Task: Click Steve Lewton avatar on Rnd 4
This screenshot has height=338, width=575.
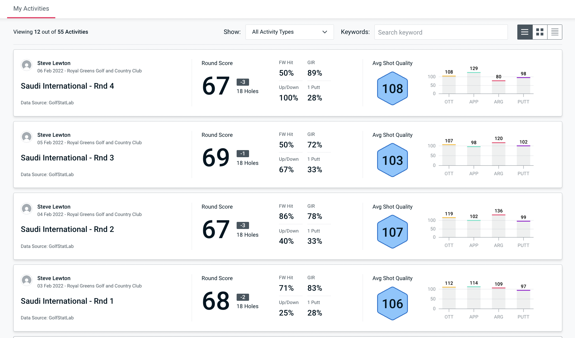Action: coord(27,65)
